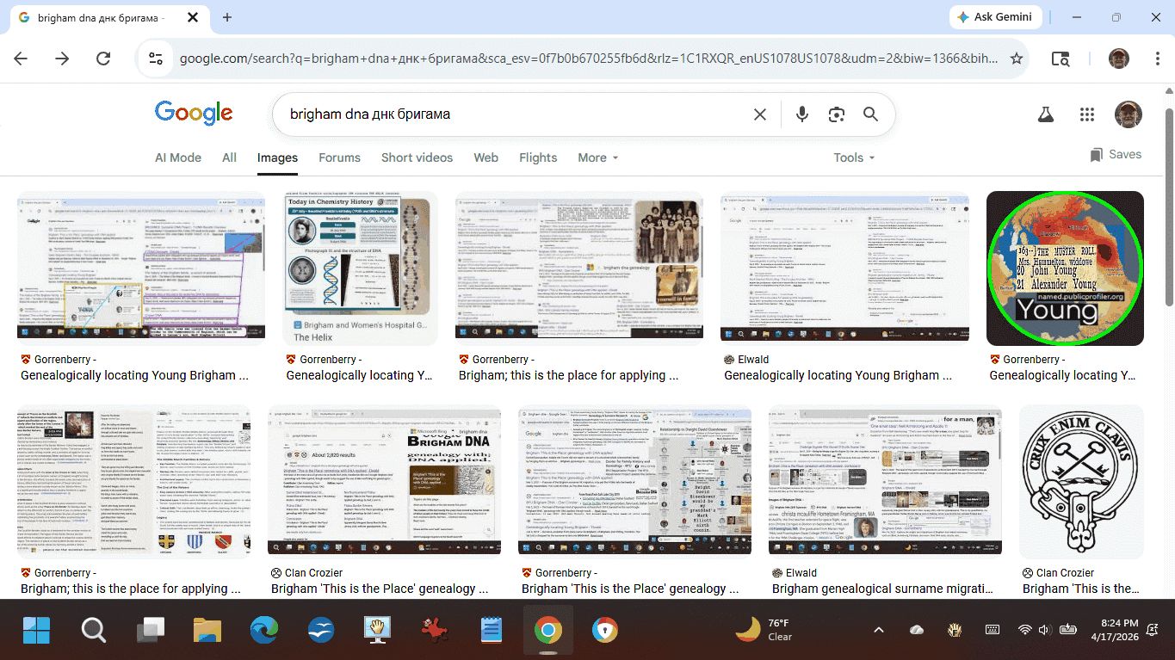Click the voice search microphone icon
1175x660 pixels.
click(802, 114)
